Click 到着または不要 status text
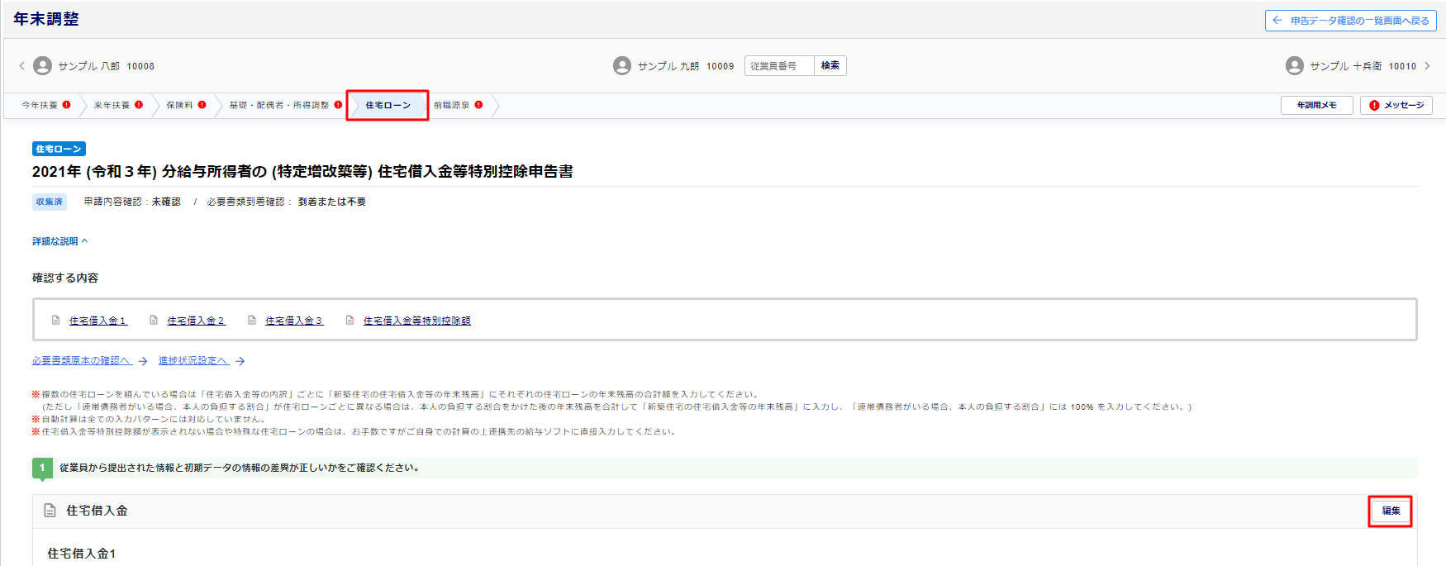Image resolution: width=1446 pixels, height=566 pixels. click(331, 202)
